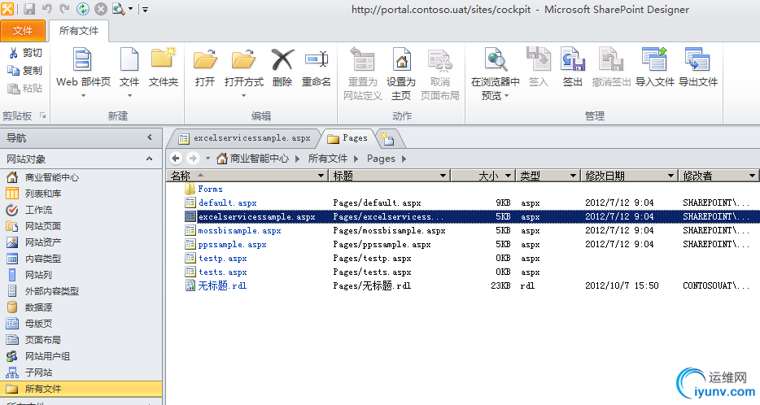Click the new 文件 ribbon button
This screenshot has width=760, height=405.
129,72
